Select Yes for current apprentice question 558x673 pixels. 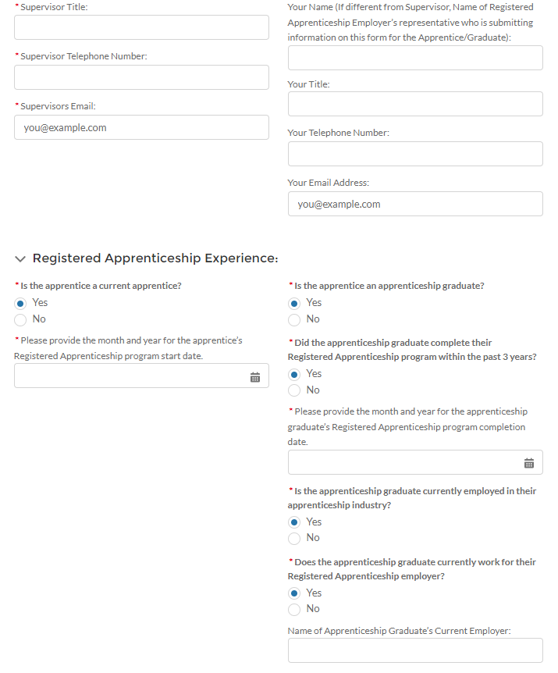[x=21, y=303]
